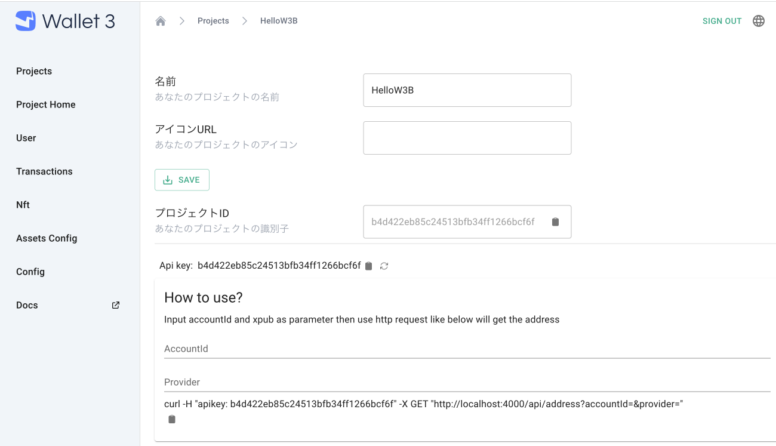Focus the アイコンURL input field
The height and width of the screenshot is (446, 776).
[467, 138]
